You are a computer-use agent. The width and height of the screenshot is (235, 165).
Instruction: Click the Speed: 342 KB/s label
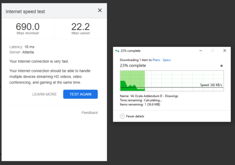tap(211, 85)
